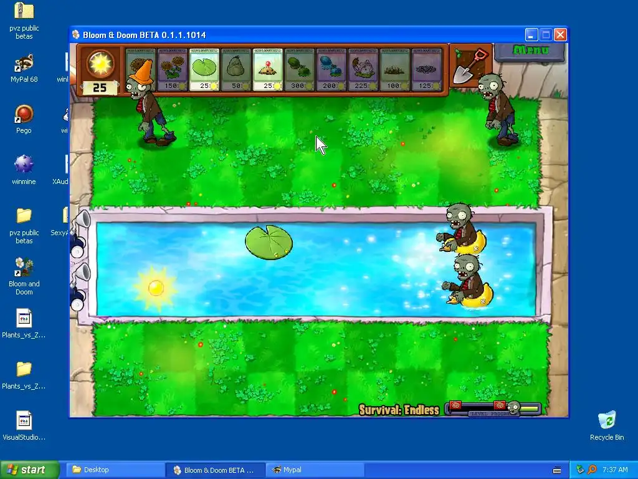Open the Windows start menu

[x=29, y=470]
